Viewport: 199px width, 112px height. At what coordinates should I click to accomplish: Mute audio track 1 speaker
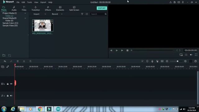(11, 96)
